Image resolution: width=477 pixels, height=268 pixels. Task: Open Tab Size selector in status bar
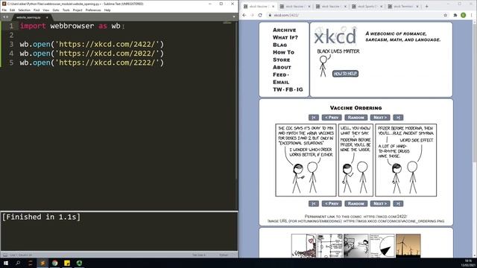point(199,255)
